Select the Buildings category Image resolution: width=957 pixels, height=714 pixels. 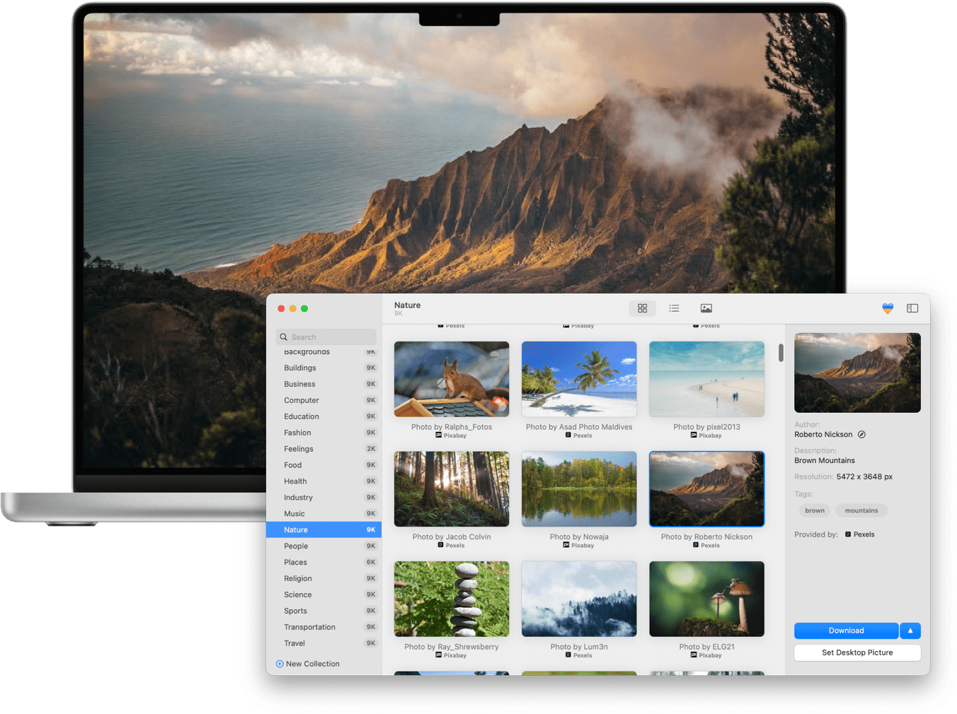[x=323, y=368]
